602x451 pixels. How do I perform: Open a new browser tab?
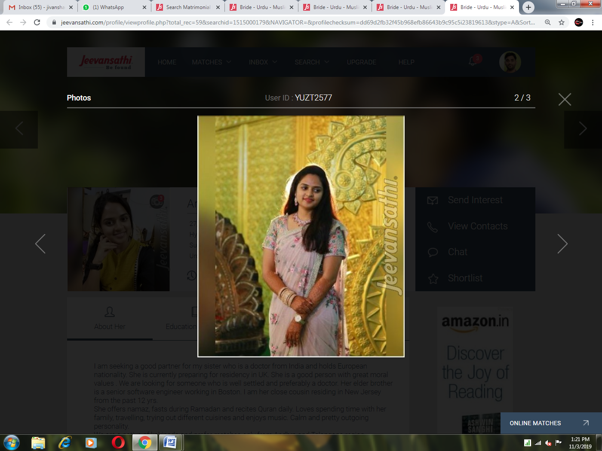point(528,7)
